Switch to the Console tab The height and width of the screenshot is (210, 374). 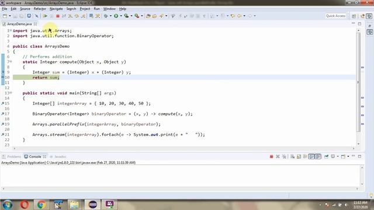pos(35,157)
